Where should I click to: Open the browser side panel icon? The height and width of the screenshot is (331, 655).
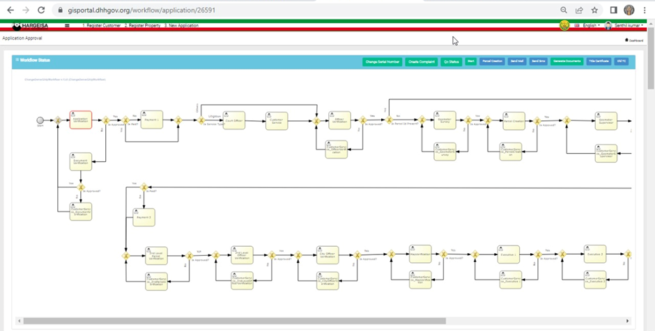click(x=614, y=10)
